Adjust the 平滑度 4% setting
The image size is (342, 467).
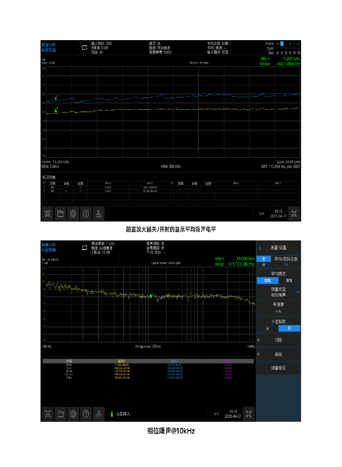pos(279,307)
